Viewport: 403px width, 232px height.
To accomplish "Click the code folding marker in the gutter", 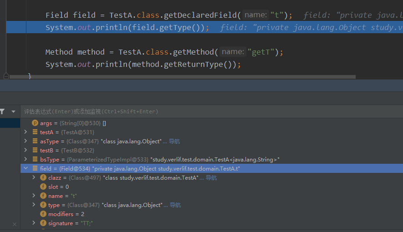I will point(6,76).
